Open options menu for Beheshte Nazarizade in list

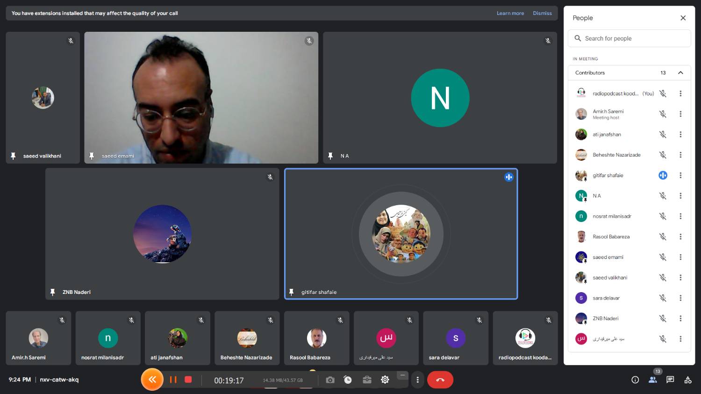[x=680, y=155]
